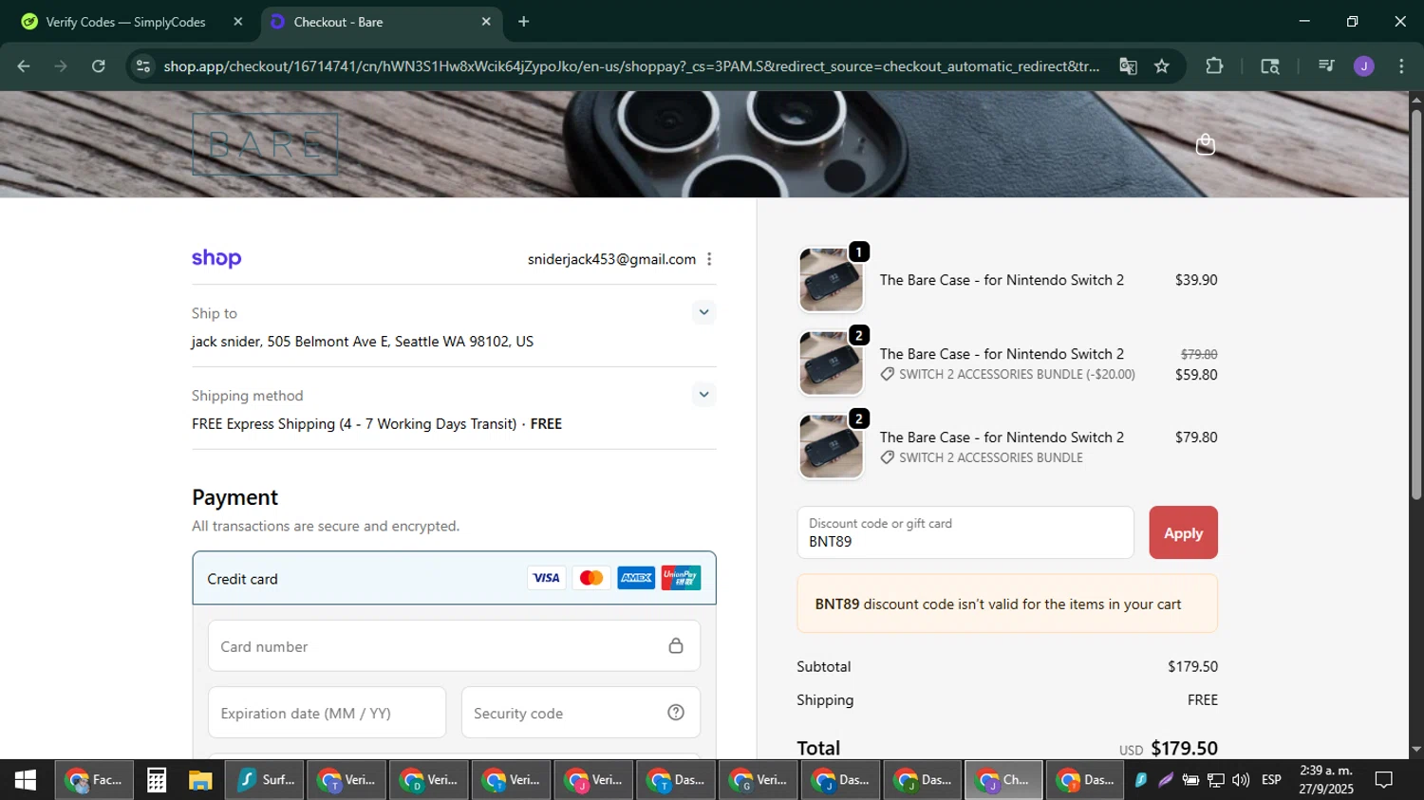Go back to the previous page
Image resolution: width=1424 pixels, height=800 pixels.
24,66
